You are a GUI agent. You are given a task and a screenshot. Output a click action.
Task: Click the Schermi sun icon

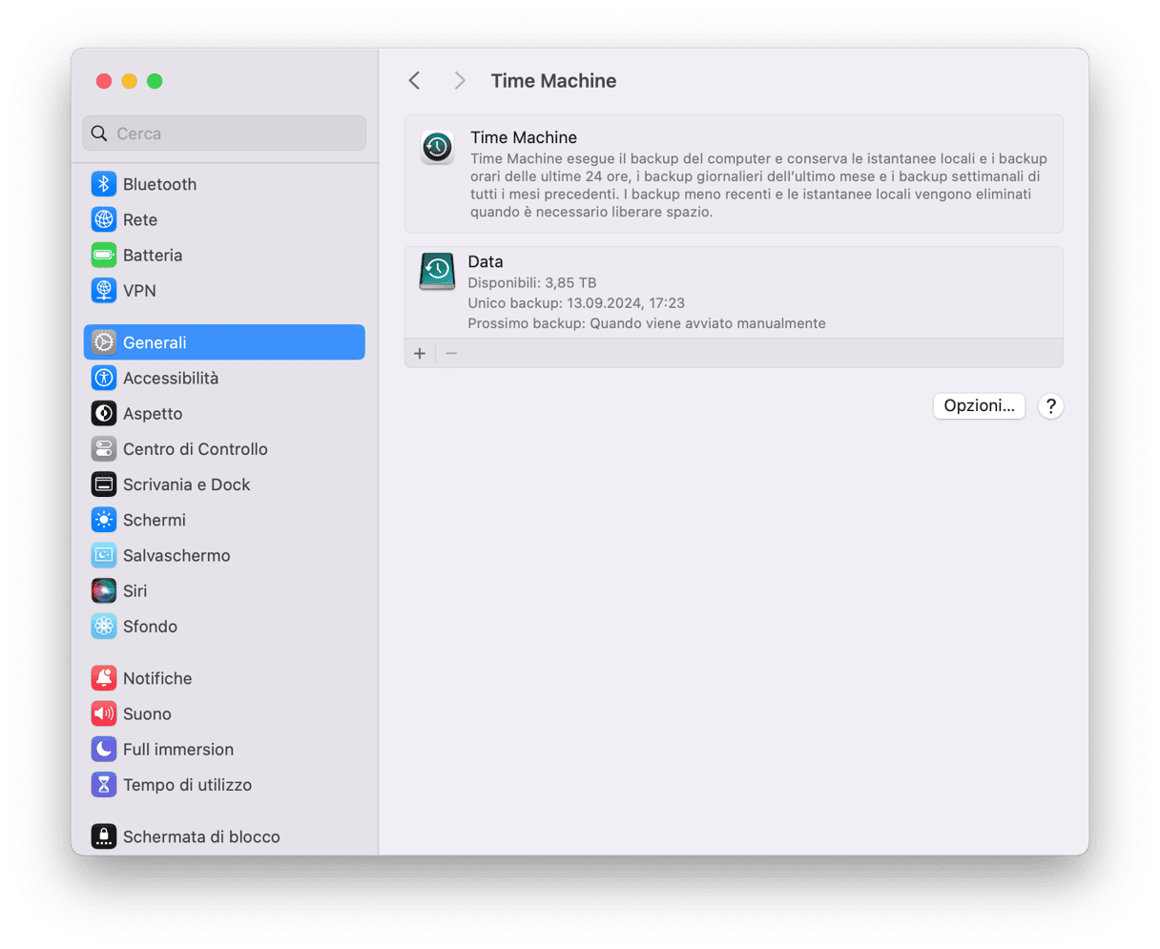pyautogui.click(x=104, y=520)
